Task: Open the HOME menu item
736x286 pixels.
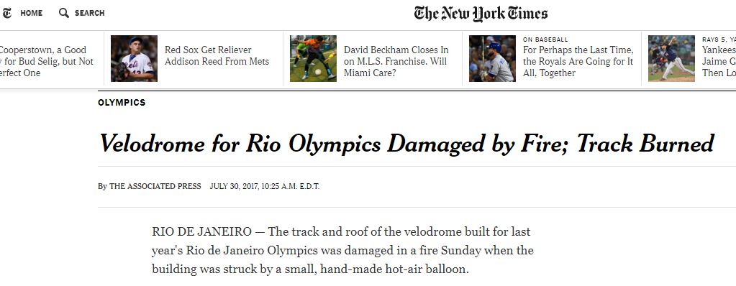Action: 31,13
